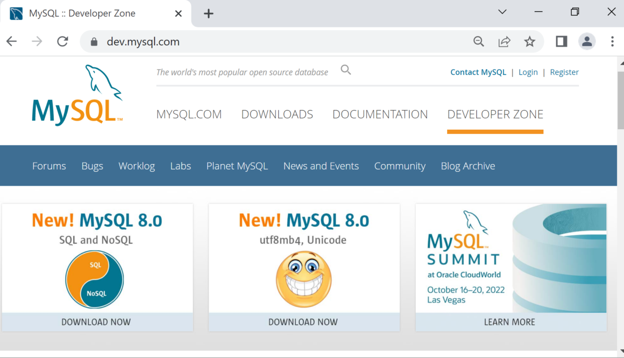Click the zoom icon in the address bar

click(x=479, y=41)
